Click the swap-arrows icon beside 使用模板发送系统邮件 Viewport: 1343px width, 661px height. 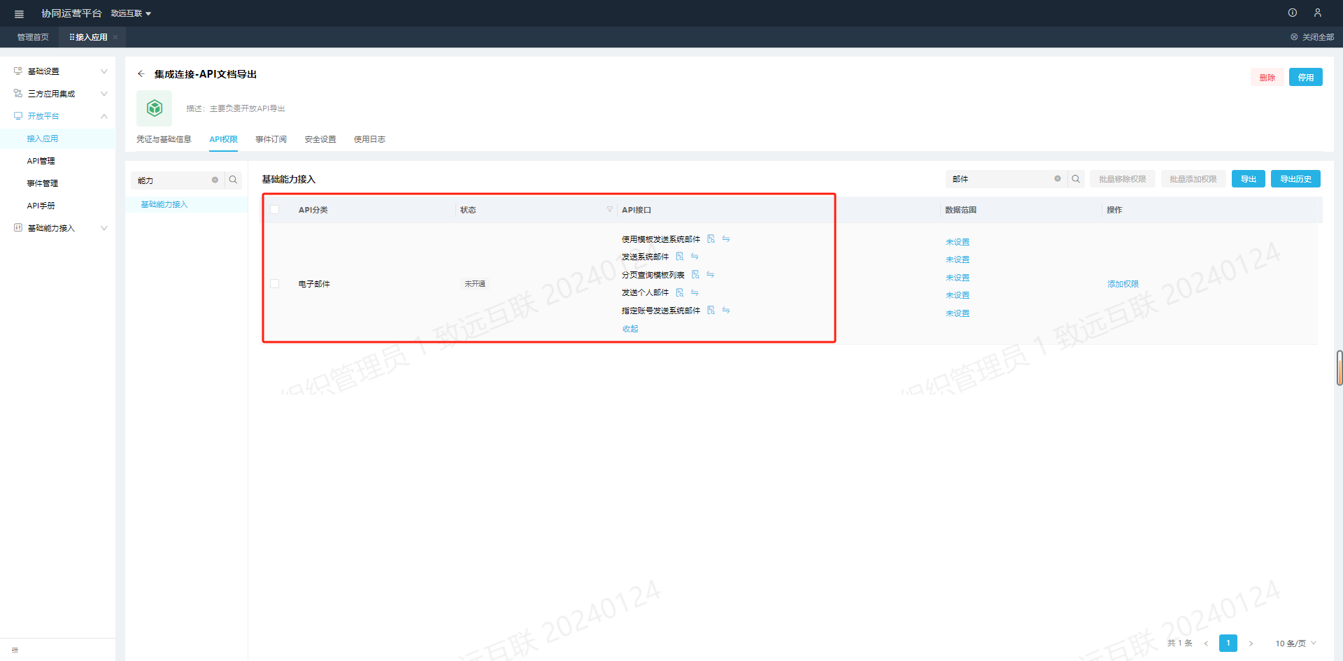(726, 239)
